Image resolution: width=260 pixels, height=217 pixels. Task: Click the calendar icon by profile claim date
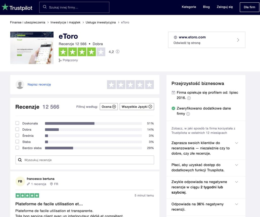tap(173, 92)
